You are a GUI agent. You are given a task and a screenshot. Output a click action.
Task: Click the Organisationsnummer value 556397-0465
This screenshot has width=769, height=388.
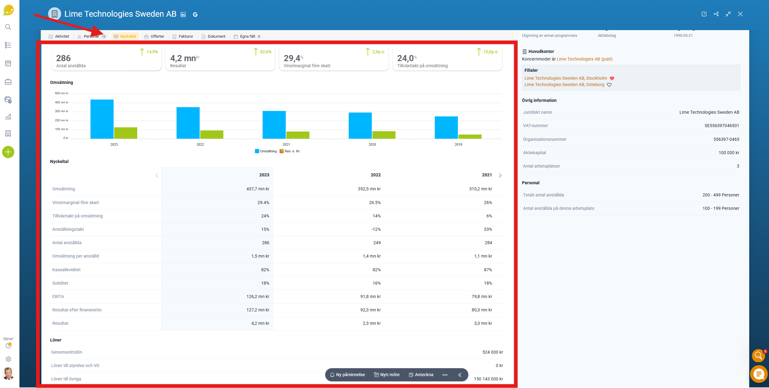tap(726, 139)
